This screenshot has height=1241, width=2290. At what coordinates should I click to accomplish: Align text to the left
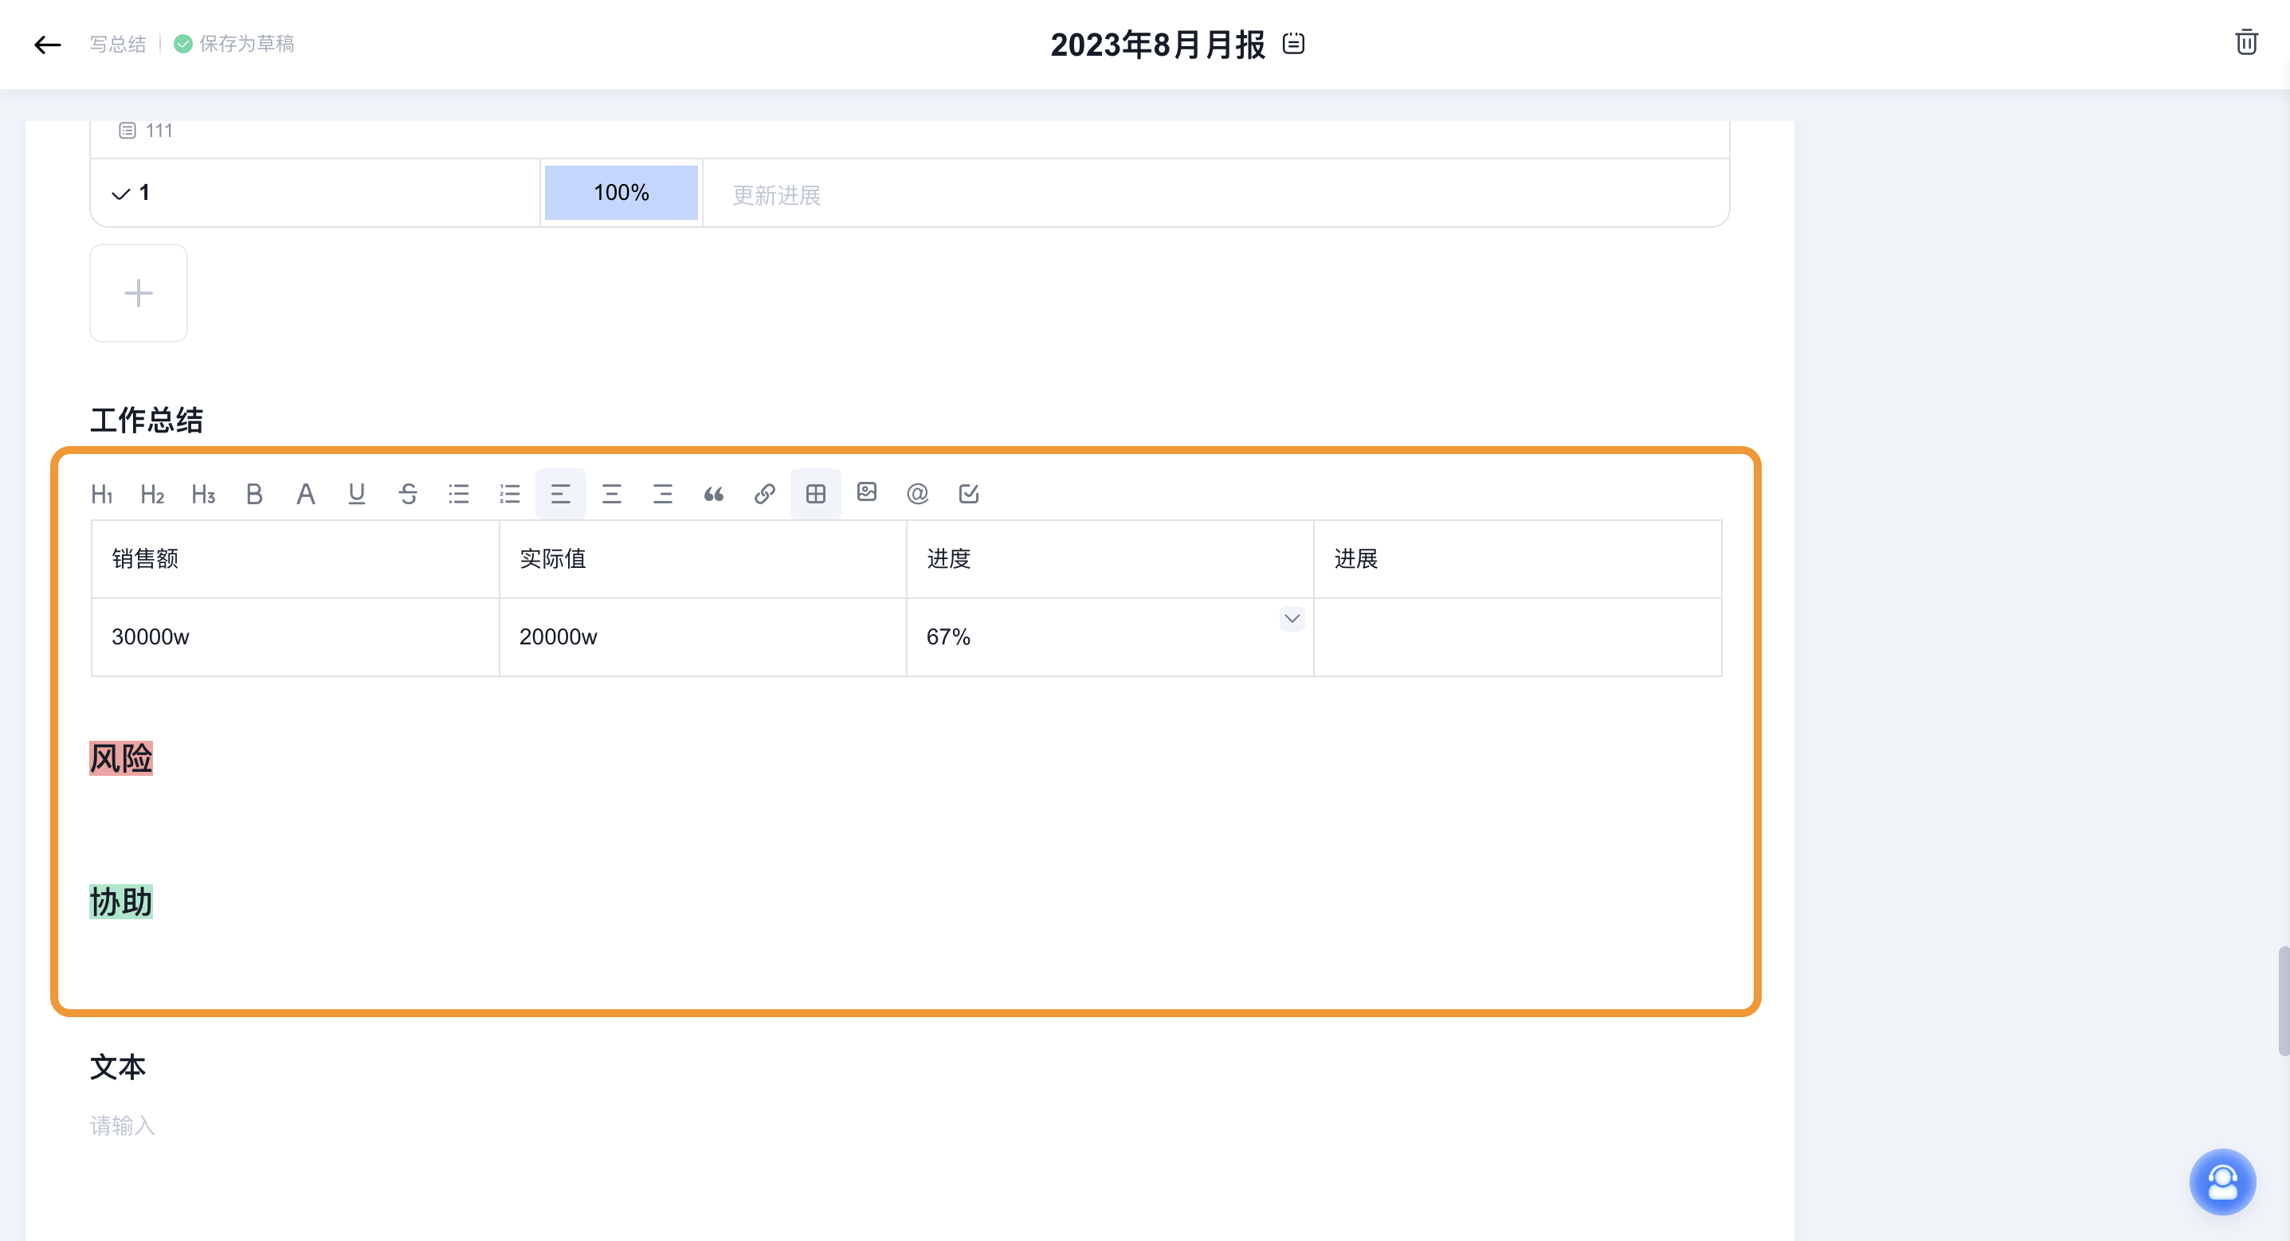(561, 493)
